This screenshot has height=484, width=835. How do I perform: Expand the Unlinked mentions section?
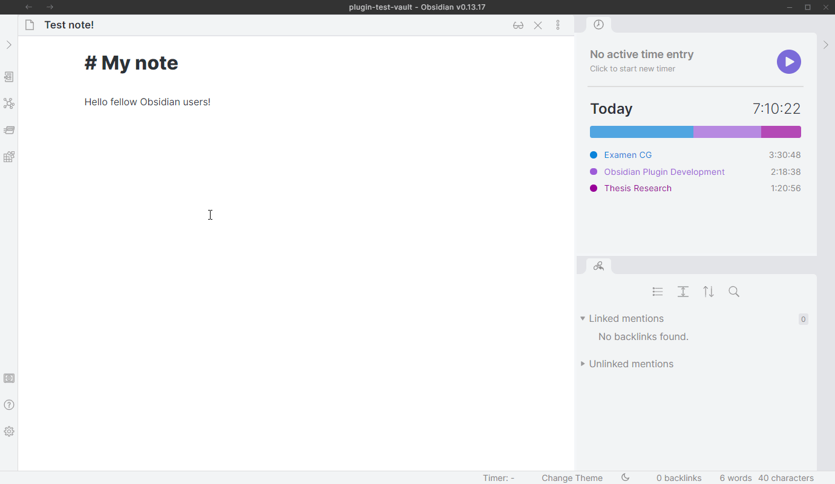583,364
